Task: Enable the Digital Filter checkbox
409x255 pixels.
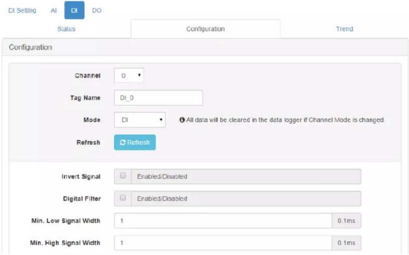Action: tap(123, 197)
